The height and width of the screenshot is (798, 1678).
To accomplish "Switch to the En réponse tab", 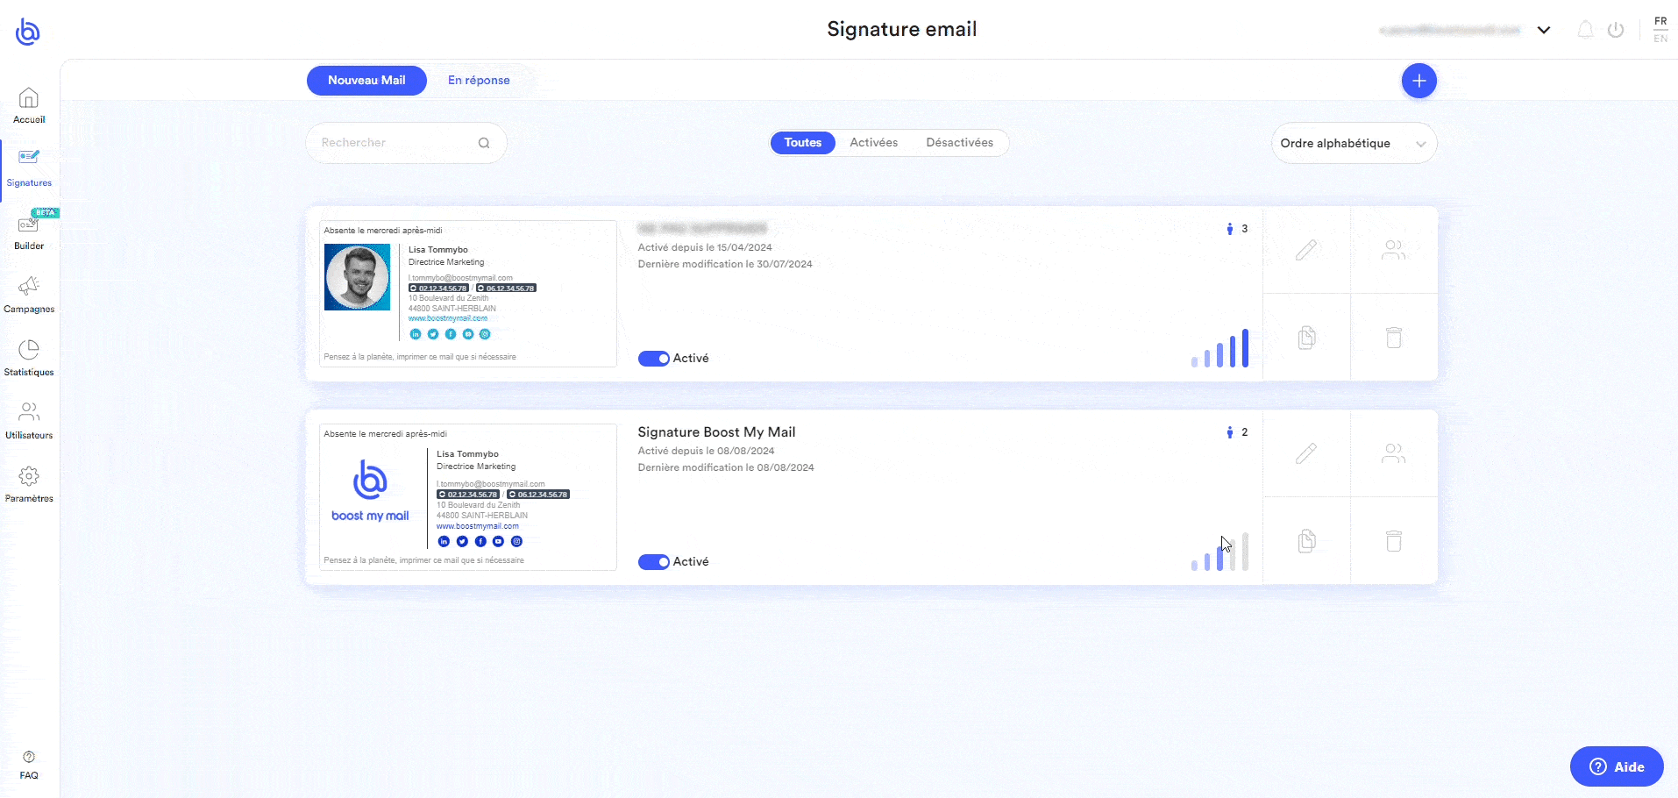I will click(x=479, y=80).
